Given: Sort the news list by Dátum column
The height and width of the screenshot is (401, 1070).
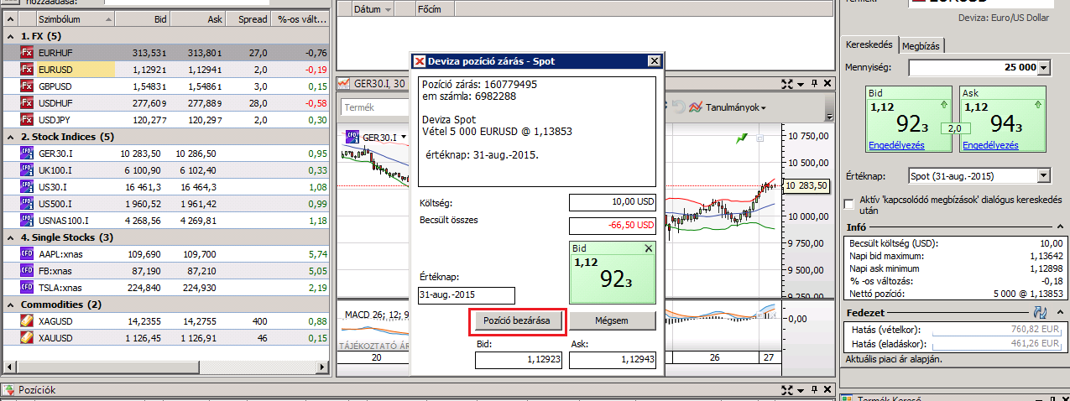Looking at the screenshot, I should click(373, 9).
